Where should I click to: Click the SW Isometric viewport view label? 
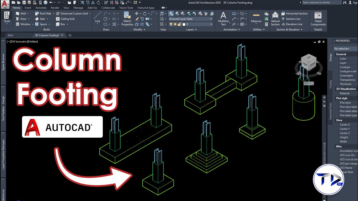tap(19, 42)
